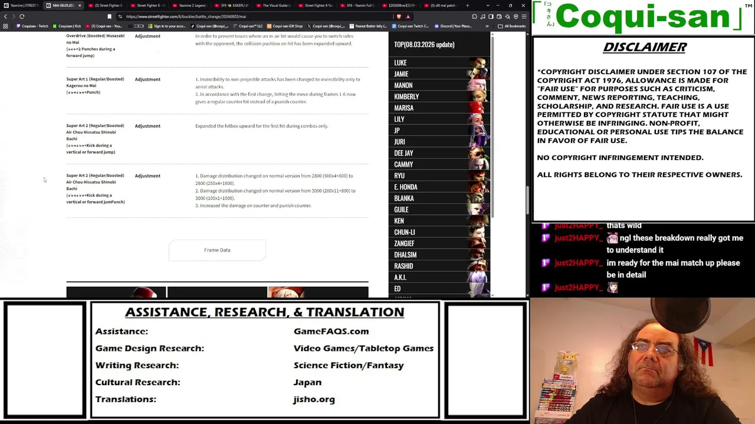
Task: Open the Brave Wallet icon
Action: point(499,16)
